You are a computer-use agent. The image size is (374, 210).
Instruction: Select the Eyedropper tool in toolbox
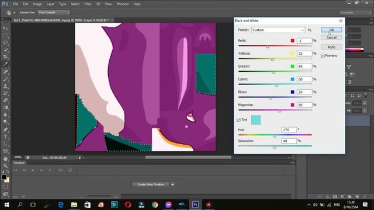click(x=5, y=64)
